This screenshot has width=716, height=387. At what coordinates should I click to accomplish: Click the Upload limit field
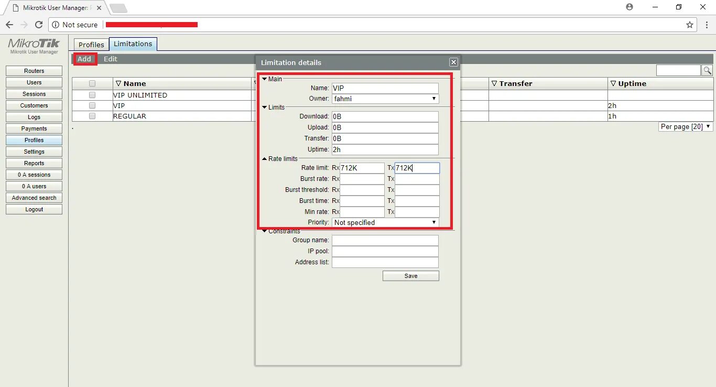pyautogui.click(x=385, y=127)
